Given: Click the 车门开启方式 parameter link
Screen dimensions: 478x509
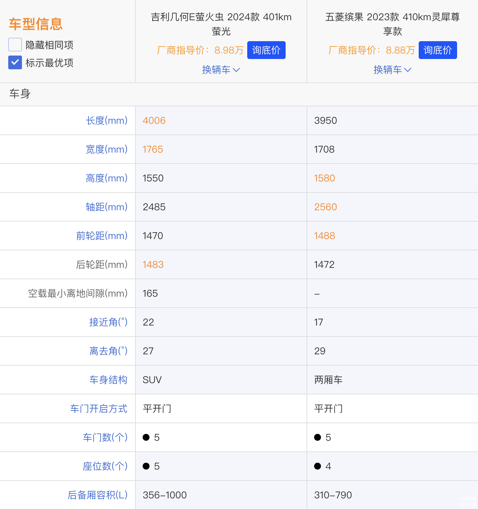Looking at the screenshot, I should click(x=99, y=409).
